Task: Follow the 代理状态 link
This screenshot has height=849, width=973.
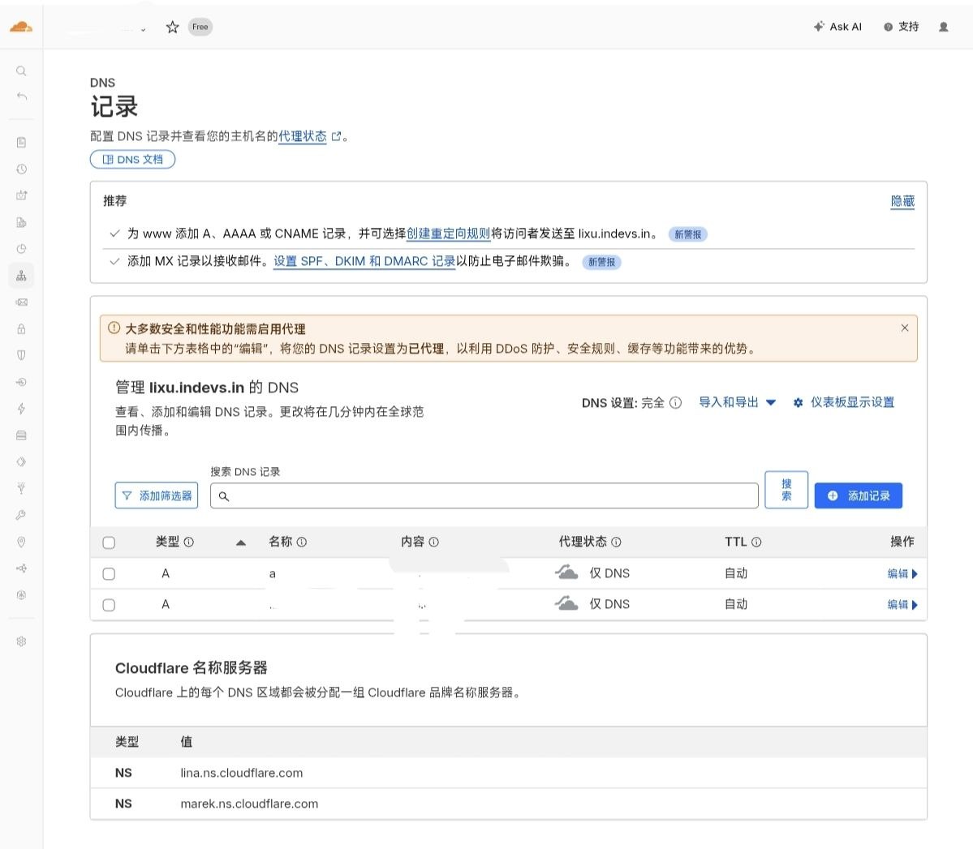Action: click(303, 135)
